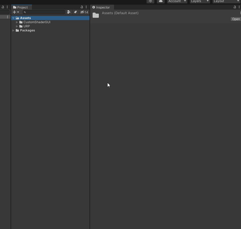Switch to the Inspector tab

(x=102, y=7)
